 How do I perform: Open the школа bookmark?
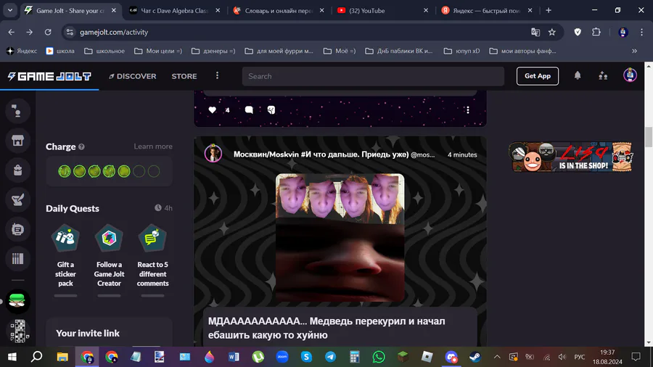[x=60, y=51]
